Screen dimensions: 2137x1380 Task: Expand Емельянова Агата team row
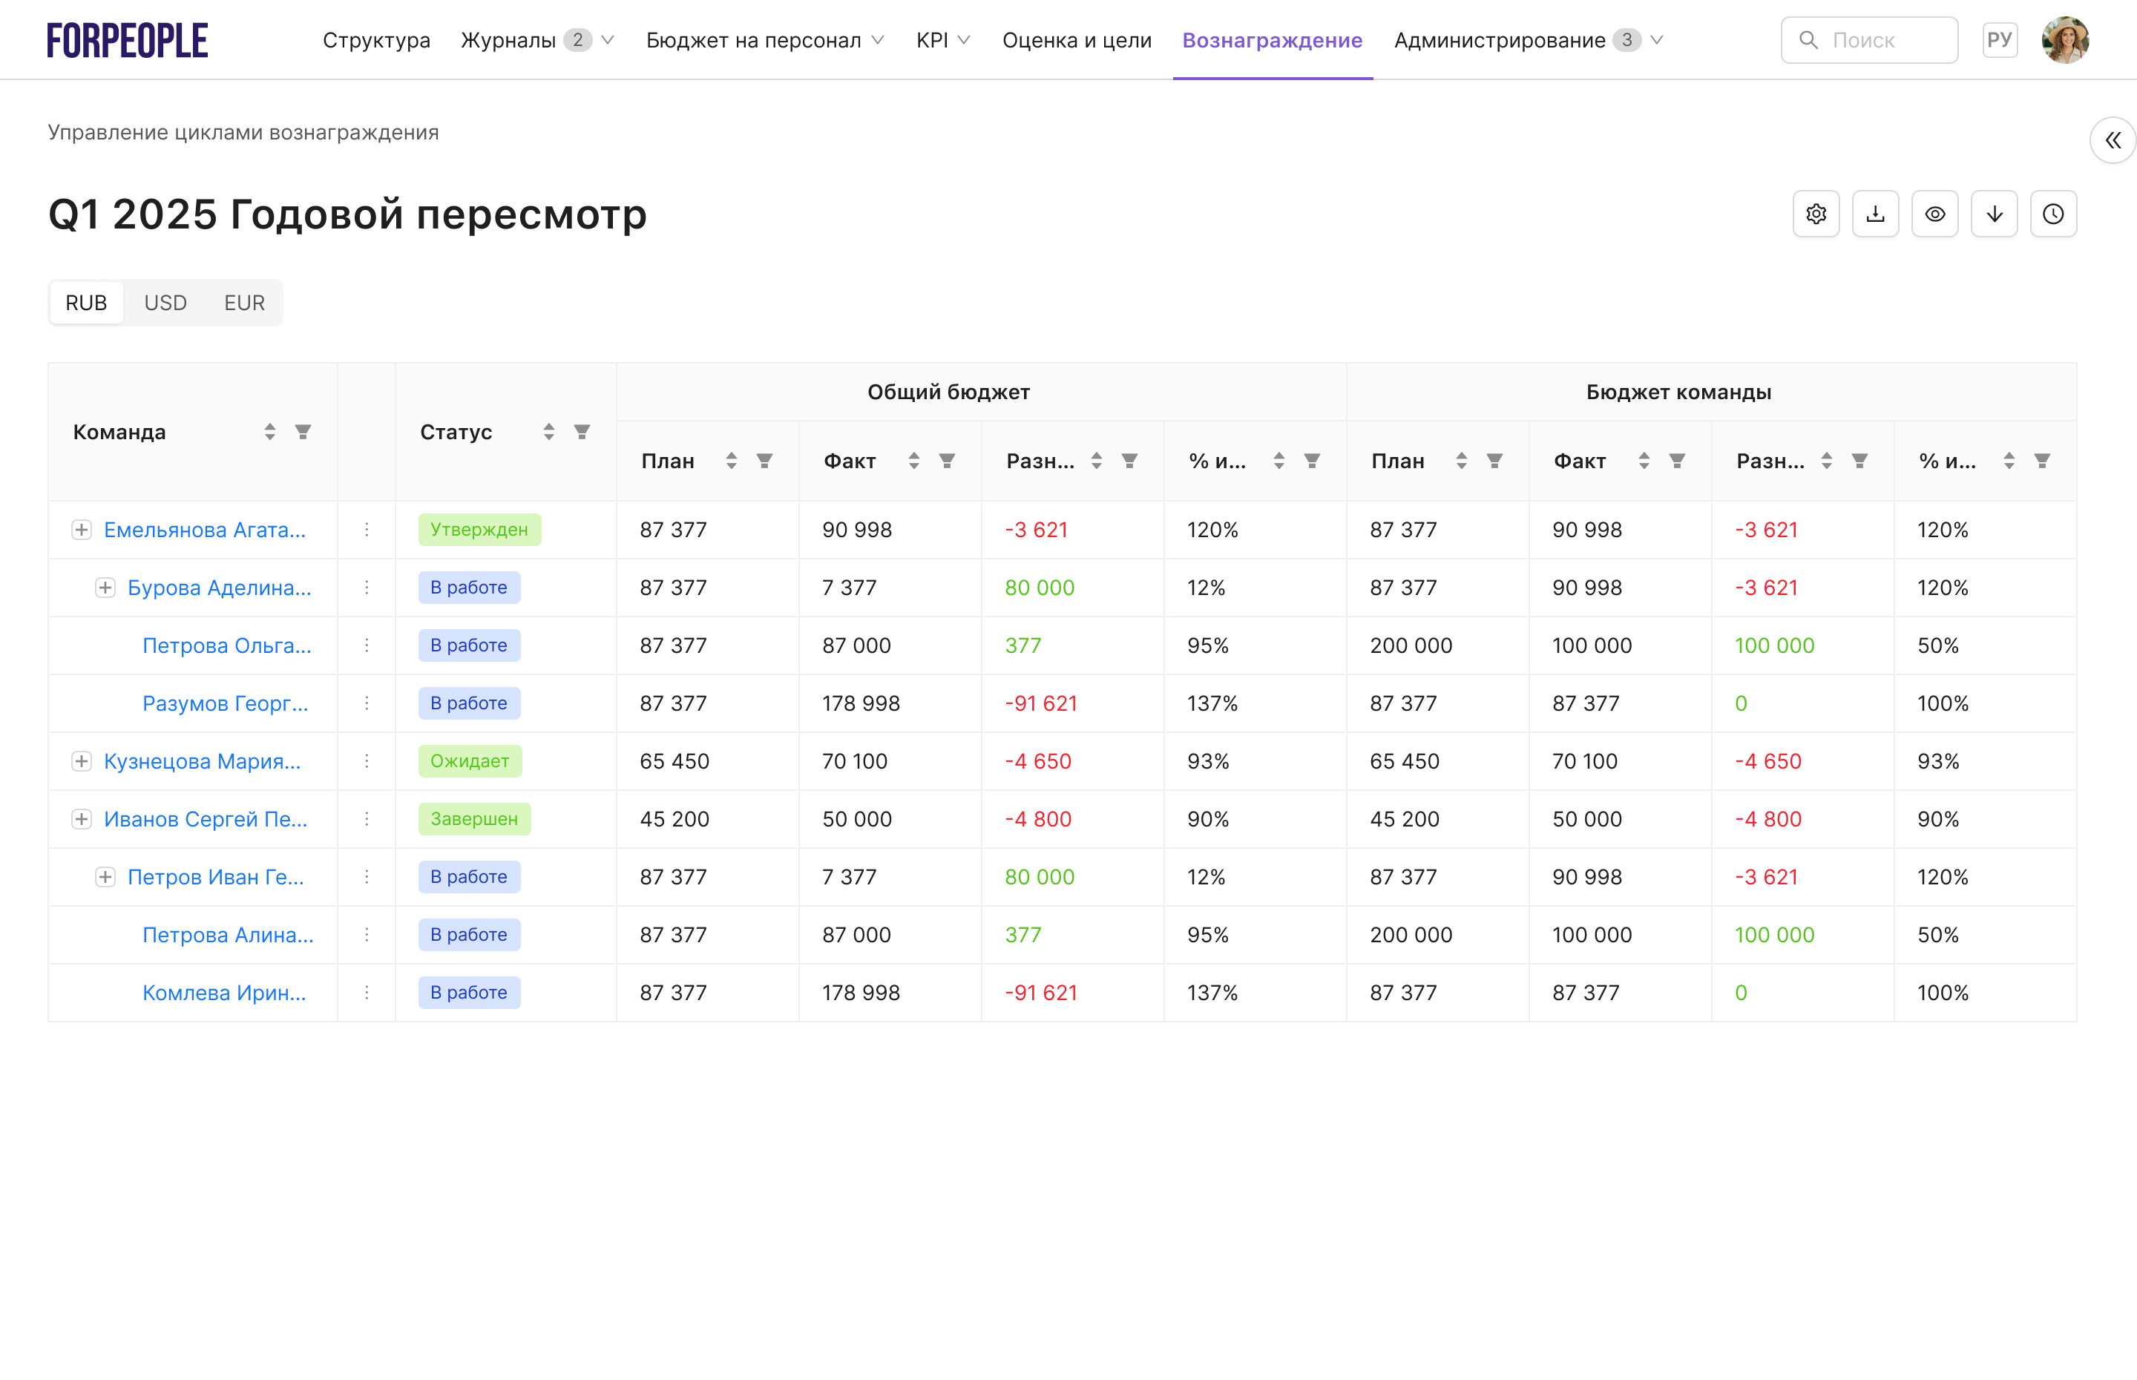[x=82, y=530]
